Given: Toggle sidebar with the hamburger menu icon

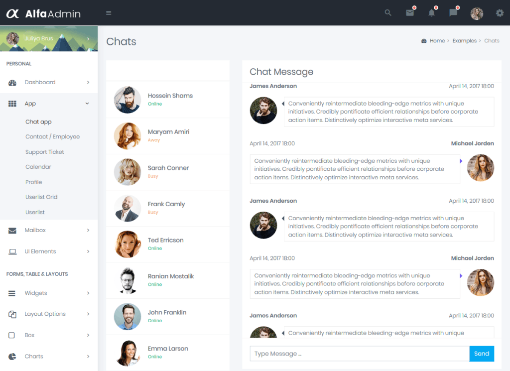Looking at the screenshot, I should click(x=109, y=13).
